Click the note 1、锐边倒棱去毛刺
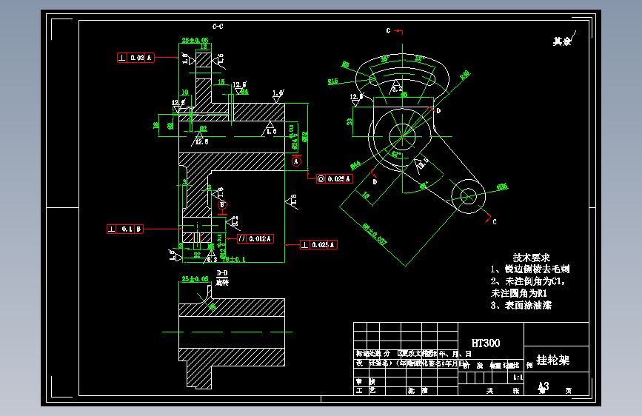642x416 pixels. [530, 269]
